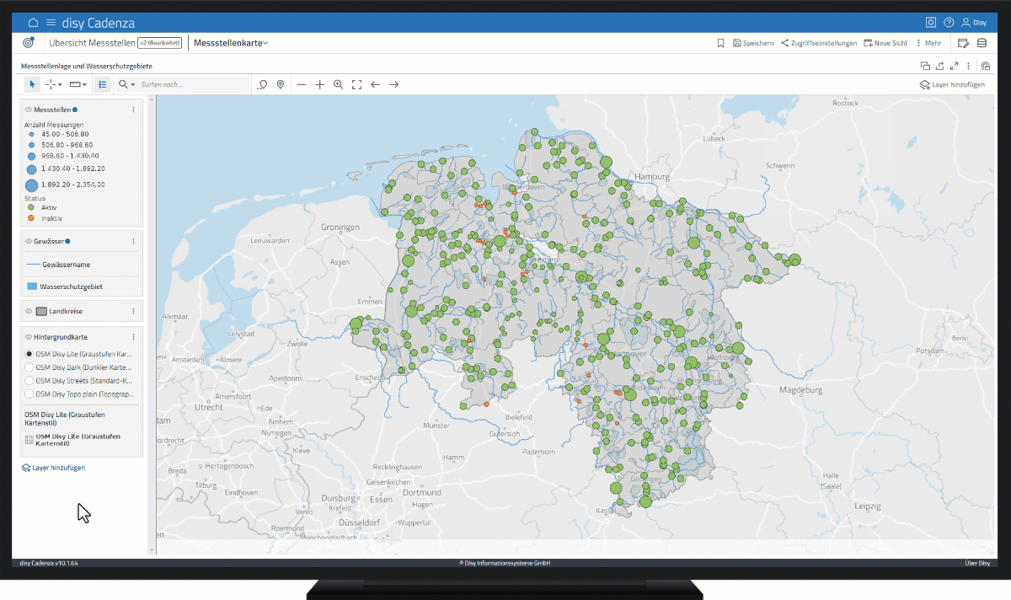The image size is (1011, 600).
Task: Open the Gewässer layer options menu
Action: [x=133, y=241]
